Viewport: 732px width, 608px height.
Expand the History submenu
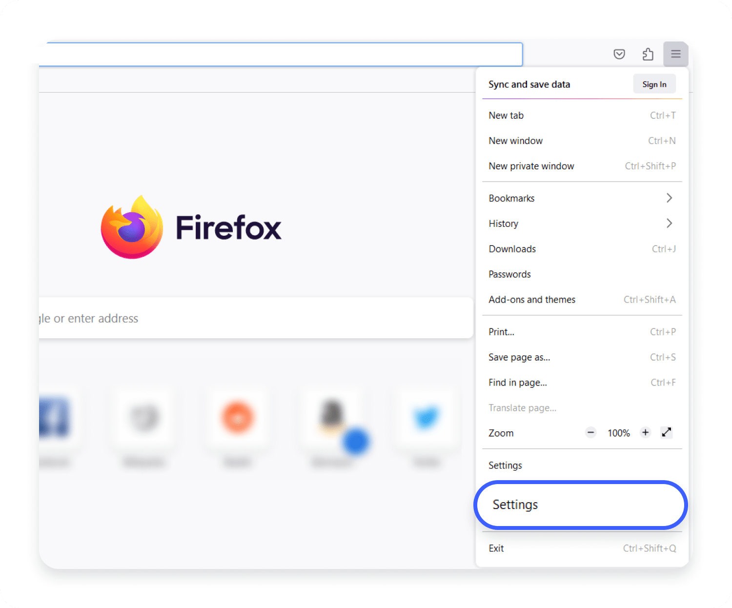pyautogui.click(x=582, y=223)
